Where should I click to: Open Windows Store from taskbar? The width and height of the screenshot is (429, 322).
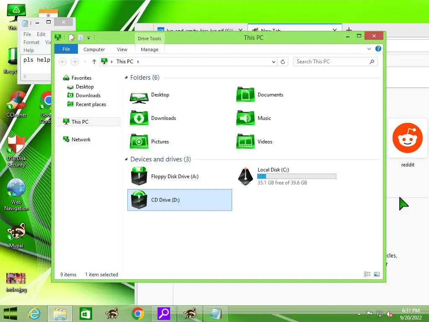coord(85,314)
